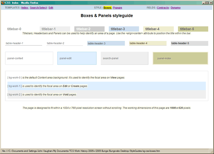
Task: Click the window resize grip in status bar
Action: click(211, 151)
